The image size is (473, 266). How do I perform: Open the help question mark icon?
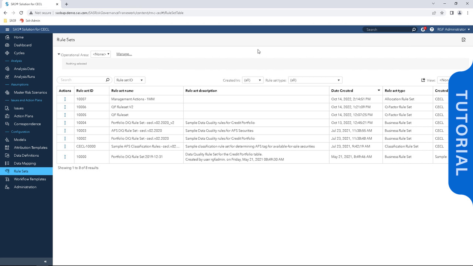tap(432, 30)
